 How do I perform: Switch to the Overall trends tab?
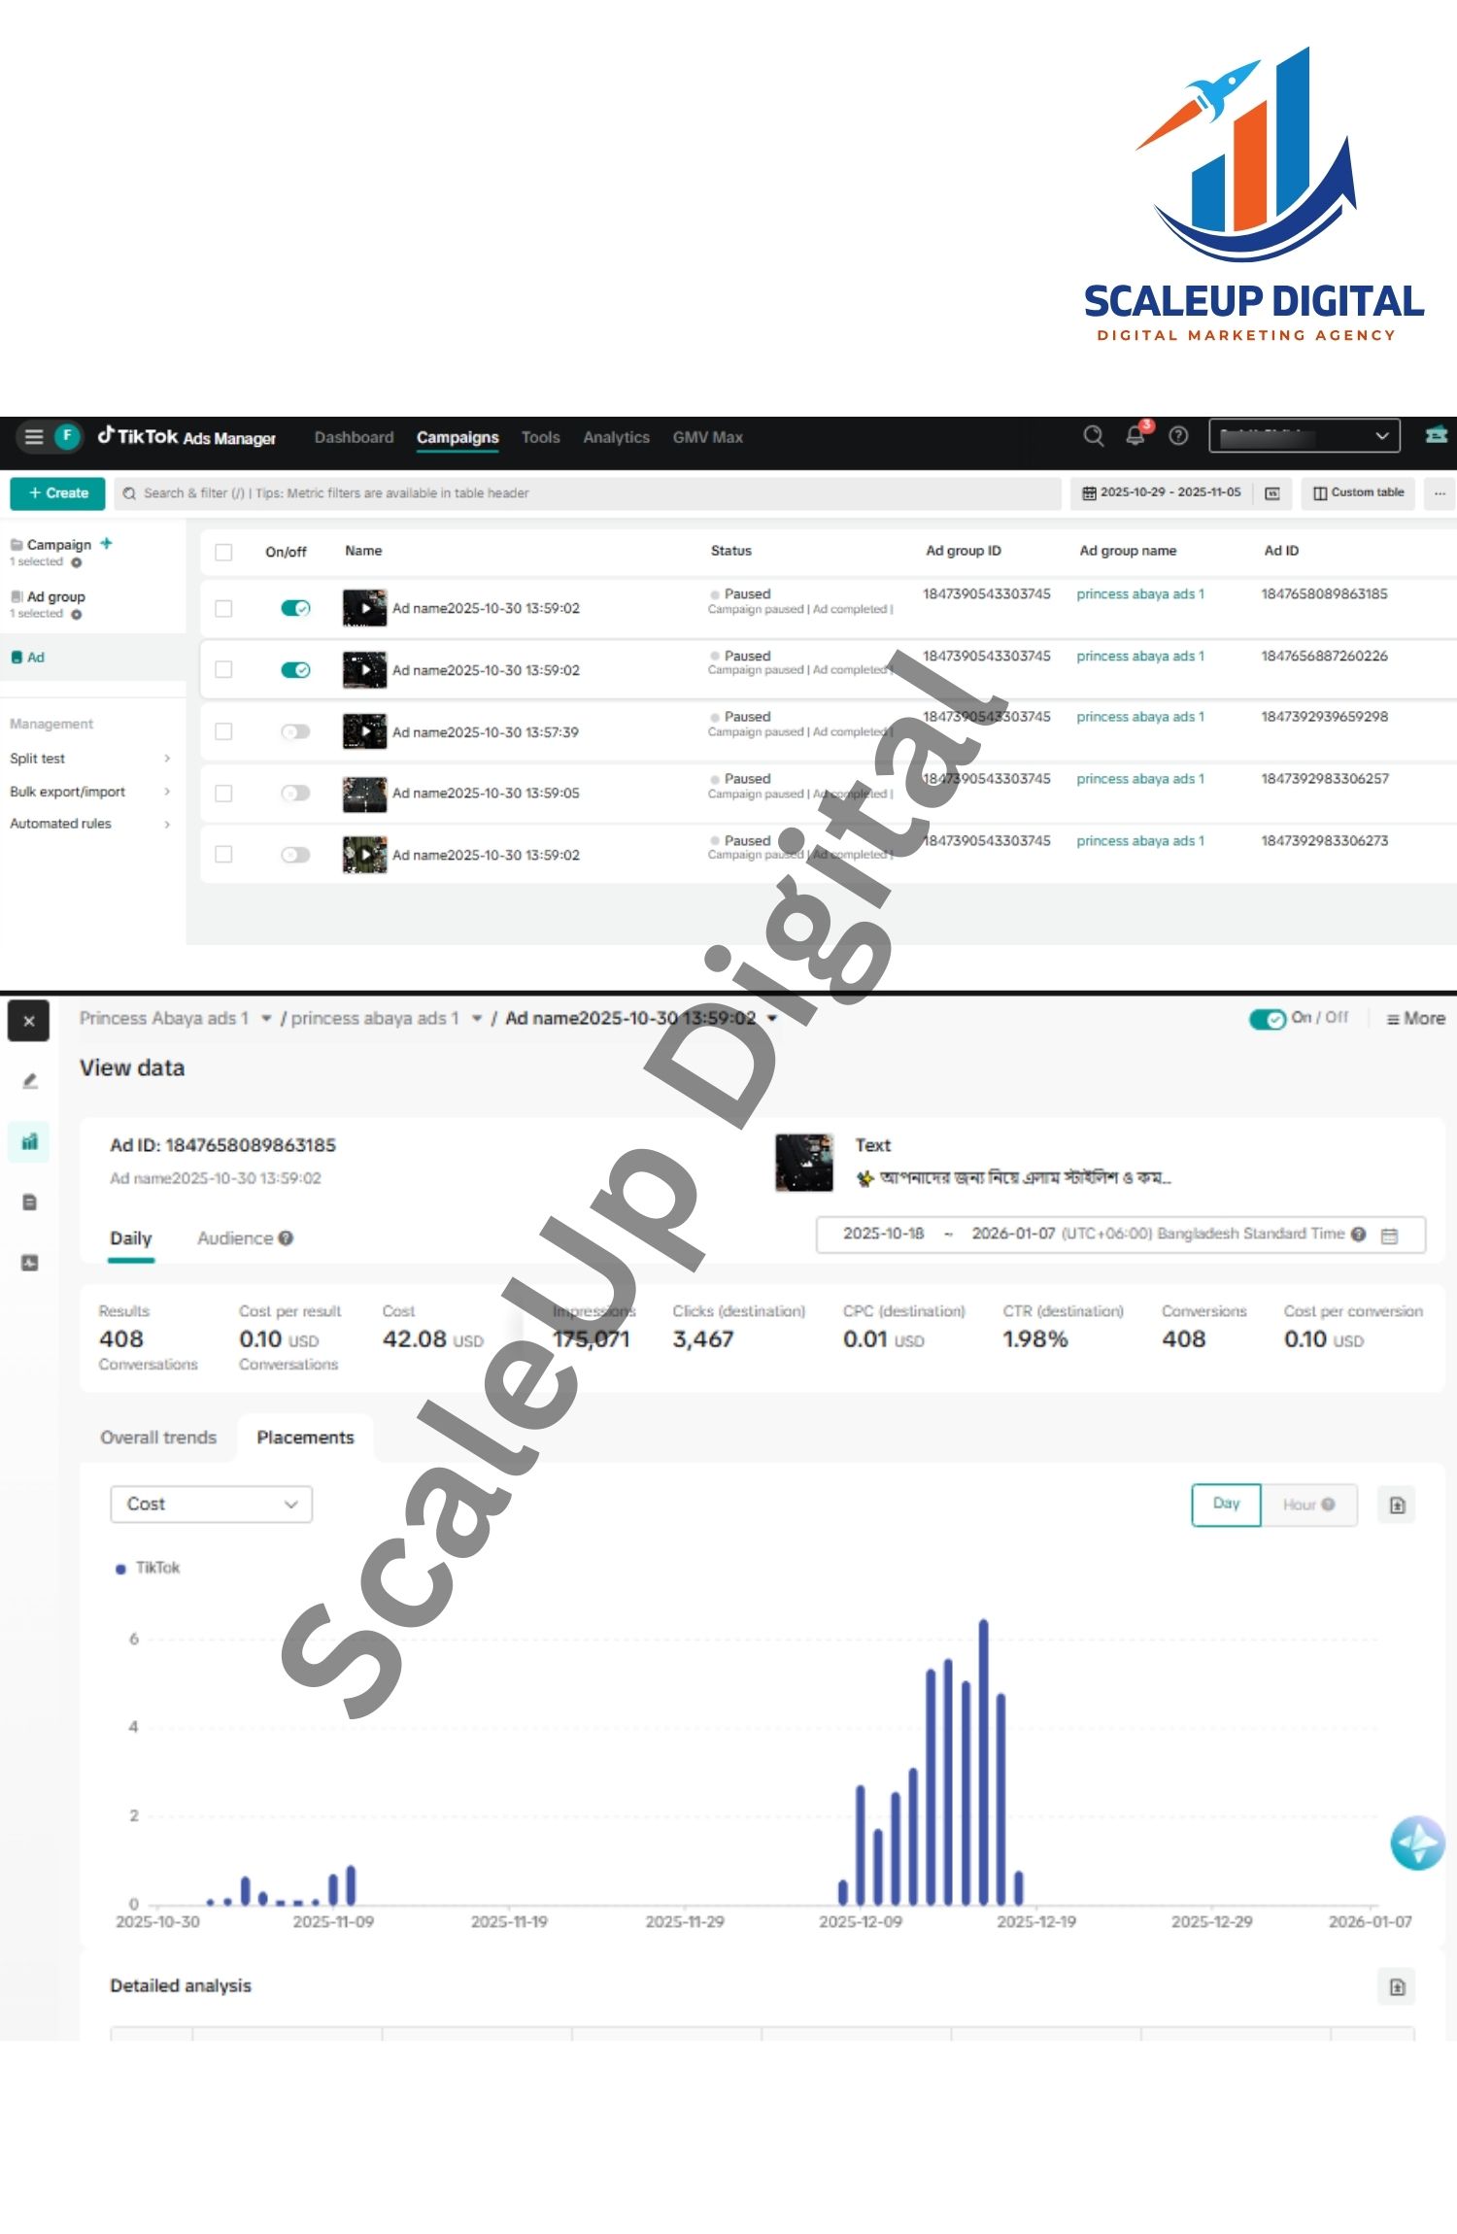tap(158, 1438)
